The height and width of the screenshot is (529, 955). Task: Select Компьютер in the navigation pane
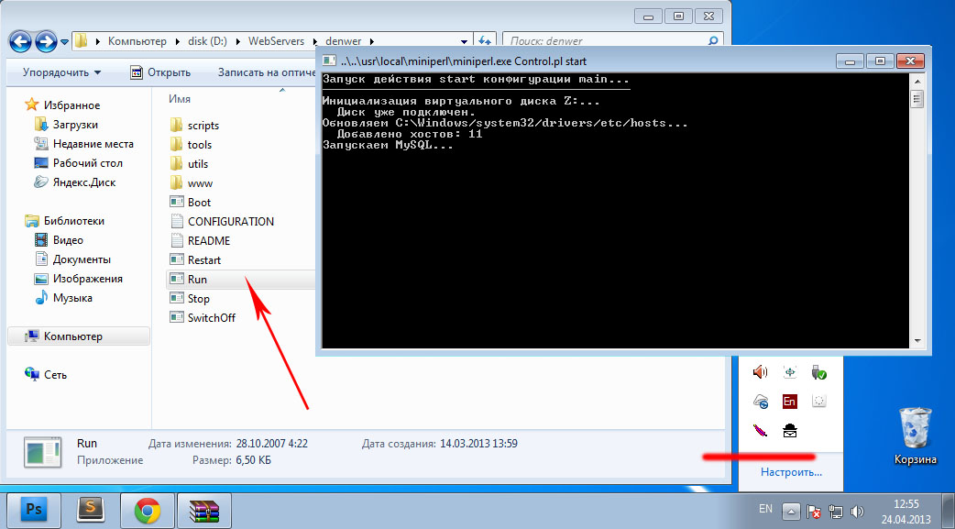click(72, 336)
